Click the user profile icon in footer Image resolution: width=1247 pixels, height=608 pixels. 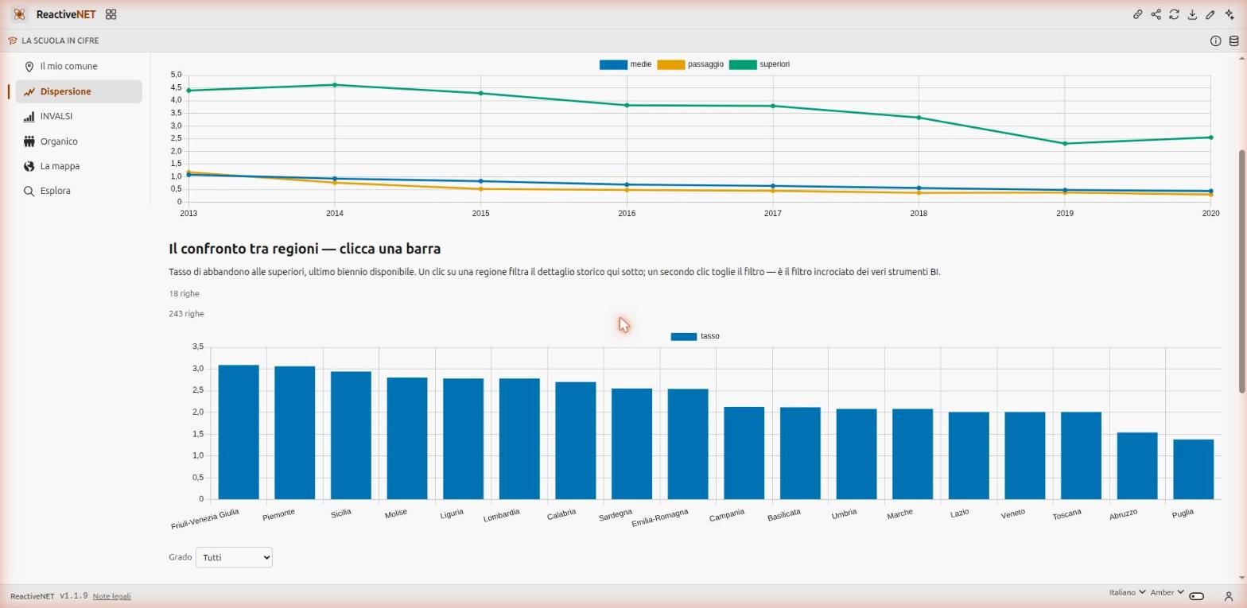(x=1228, y=596)
